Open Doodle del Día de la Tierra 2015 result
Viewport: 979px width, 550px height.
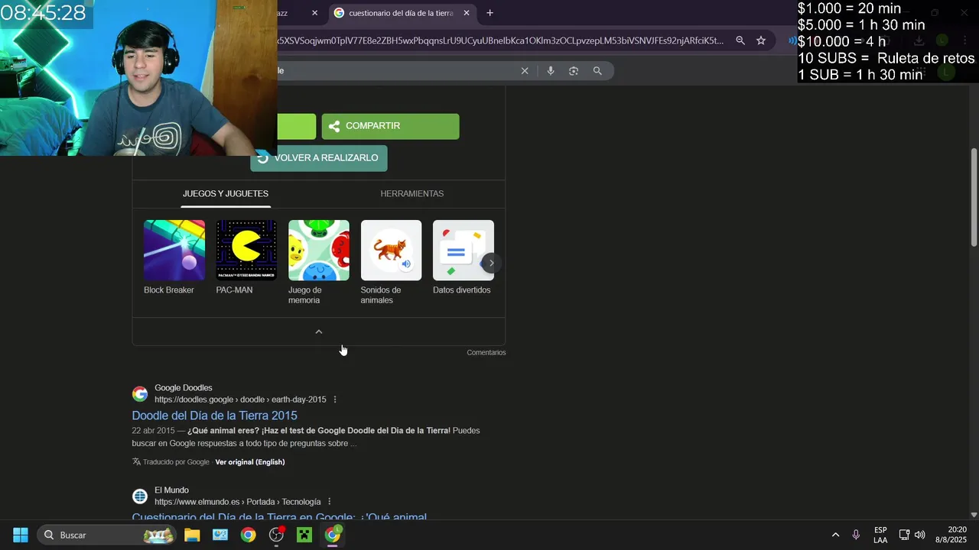coord(214,416)
